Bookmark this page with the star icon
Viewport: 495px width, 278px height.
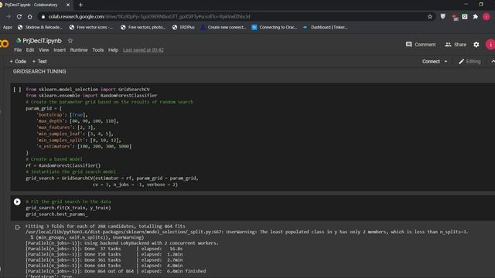point(430,16)
